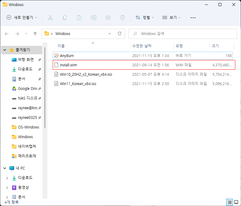241x206 pixels.
Task: Sort by 크기 column header
Action: (x=215, y=46)
